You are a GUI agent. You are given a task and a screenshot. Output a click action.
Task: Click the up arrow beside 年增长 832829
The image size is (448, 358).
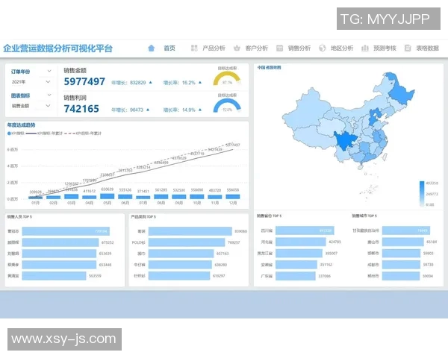click(x=150, y=83)
